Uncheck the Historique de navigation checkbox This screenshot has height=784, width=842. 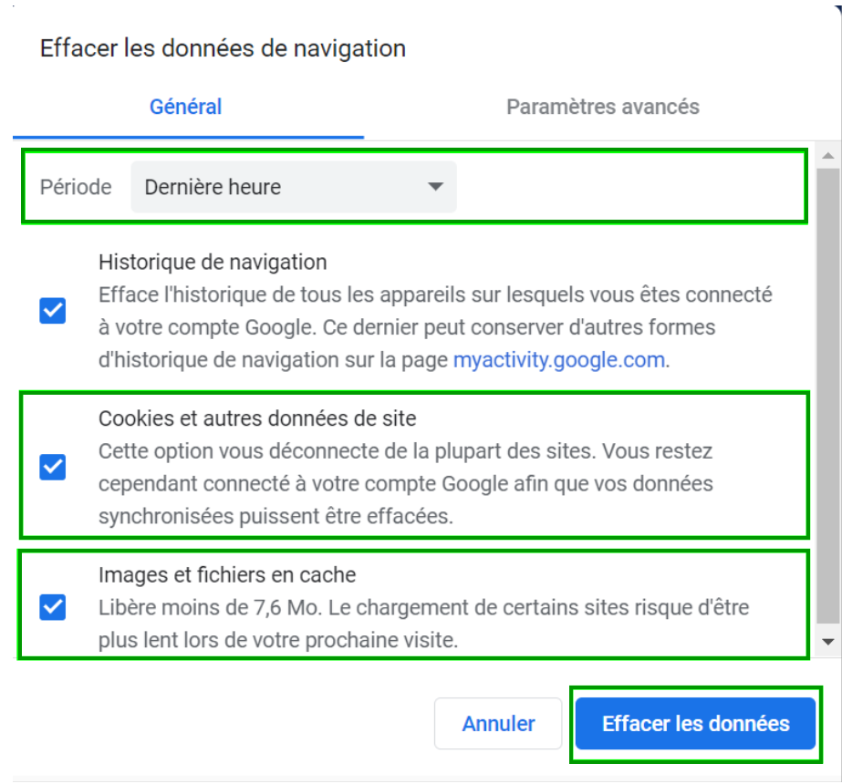click(x=53, y=311)
